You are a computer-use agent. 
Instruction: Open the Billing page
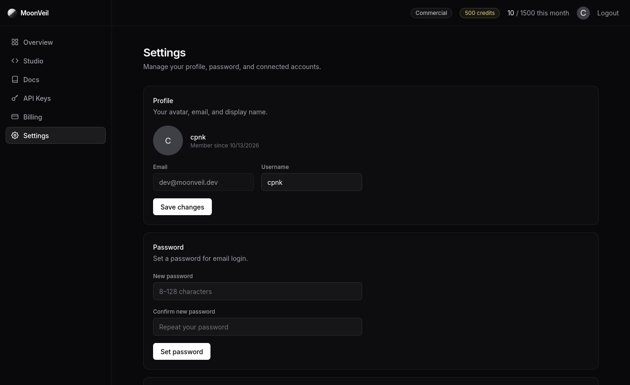(x=56, y=117)
